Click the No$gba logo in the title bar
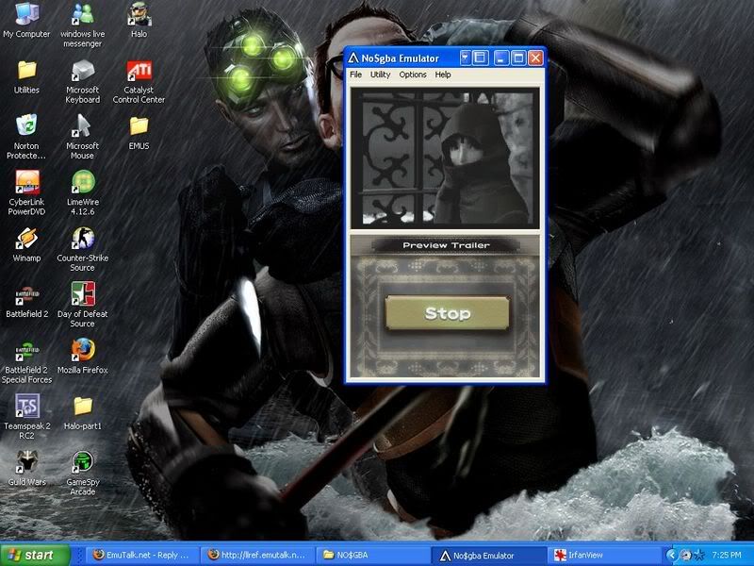 pyautogui.click(x=353, y=58)
